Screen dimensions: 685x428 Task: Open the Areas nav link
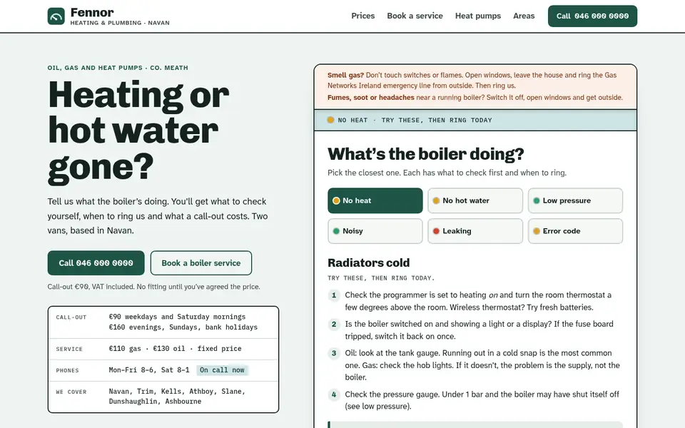click(524, 16)
